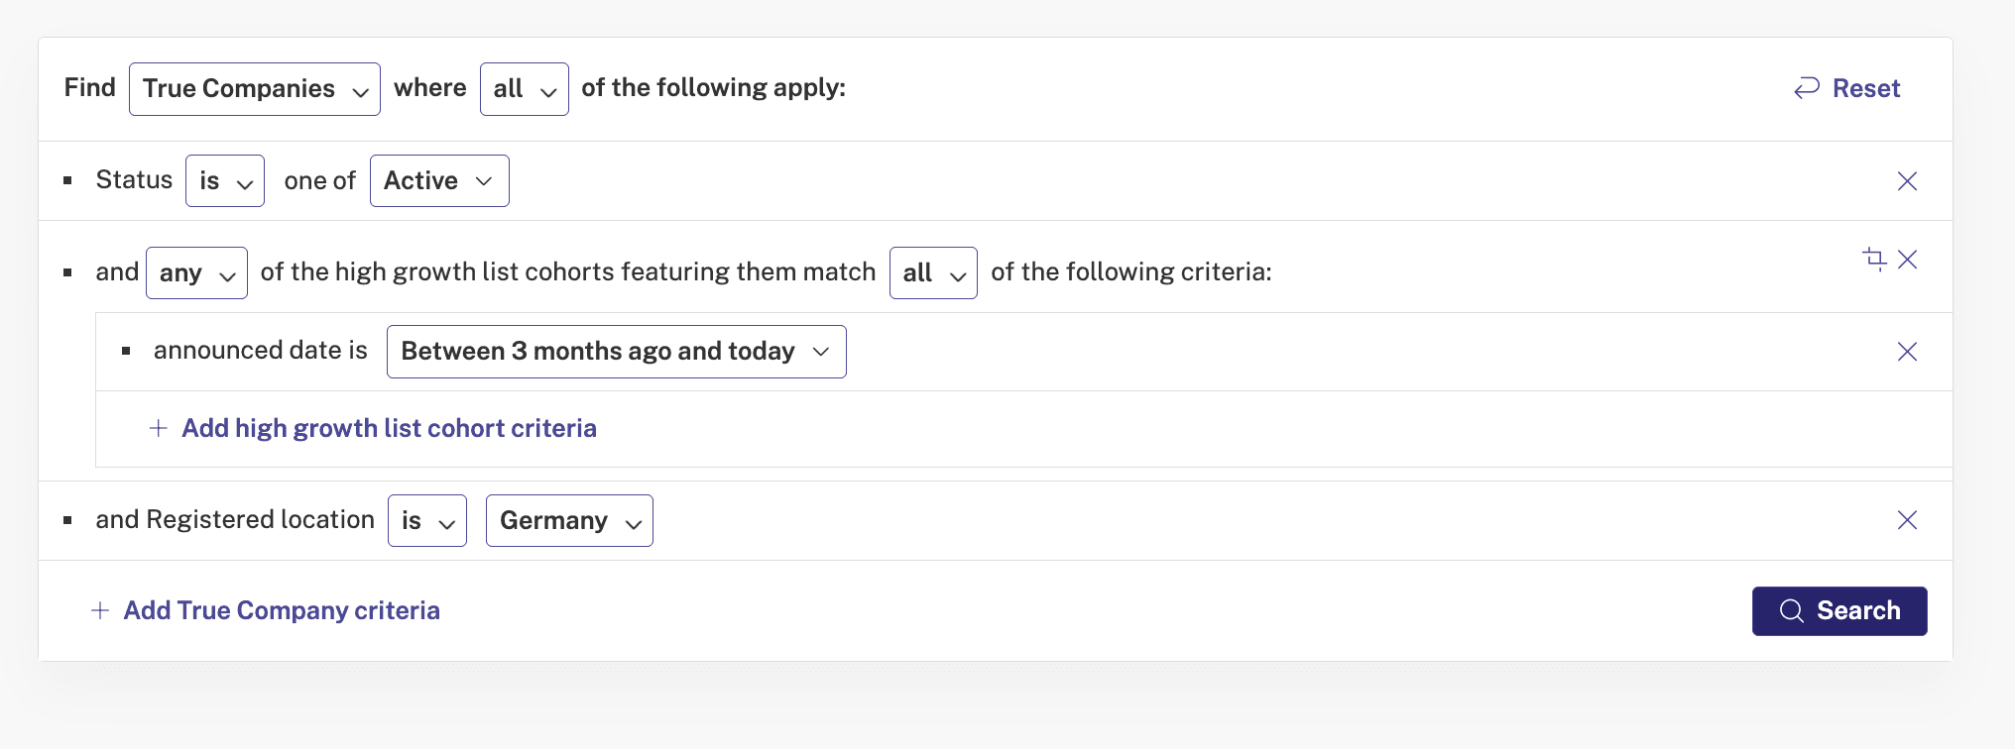This screenshot has height=749, width=2015.
Task: Remove the Status criteria row
Action: click(1907, 181)
